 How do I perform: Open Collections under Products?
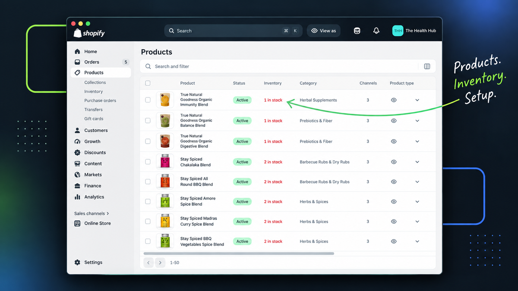click(95, 82)
